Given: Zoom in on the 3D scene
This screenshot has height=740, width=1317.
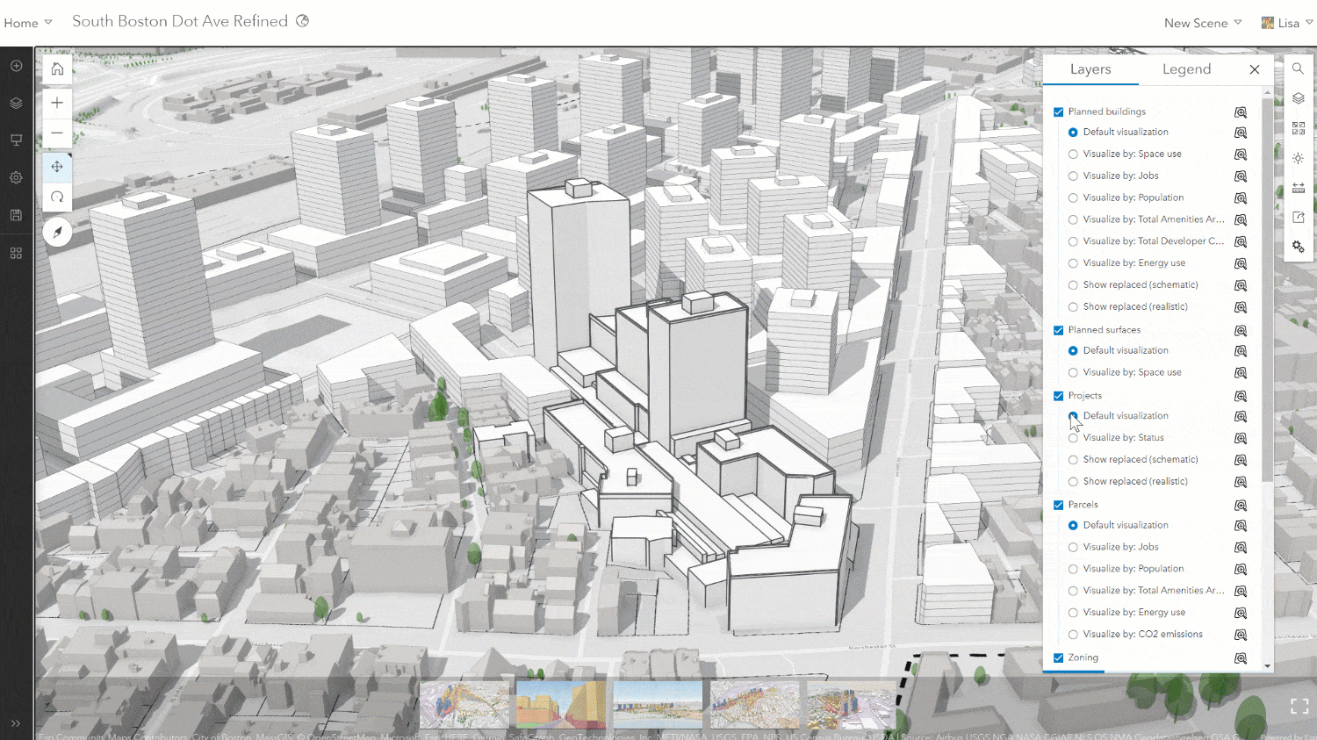Looking at the screenshot, I should [57, 103].
